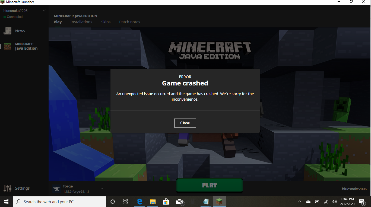Select the Minecraft Java Edition grass block icon
This screenshot has height=207, width=371.
[x=7, y=46]
